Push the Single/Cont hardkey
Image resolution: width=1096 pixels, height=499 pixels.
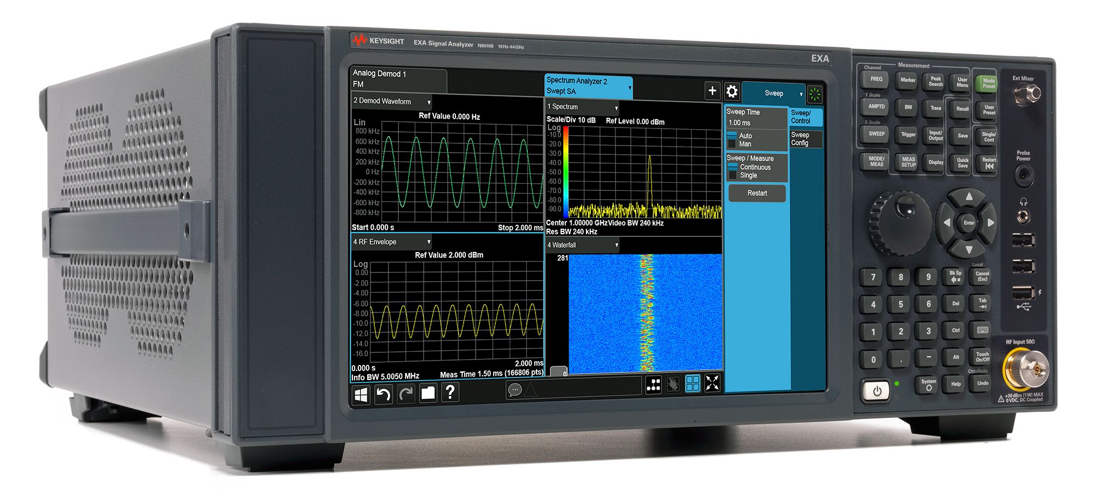(989, 137)
